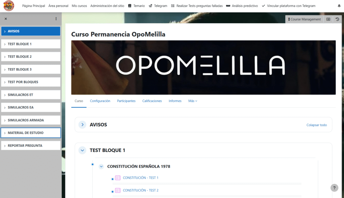Click the Colapsar todo link
344x198 pixels.
tap(316, 125)
